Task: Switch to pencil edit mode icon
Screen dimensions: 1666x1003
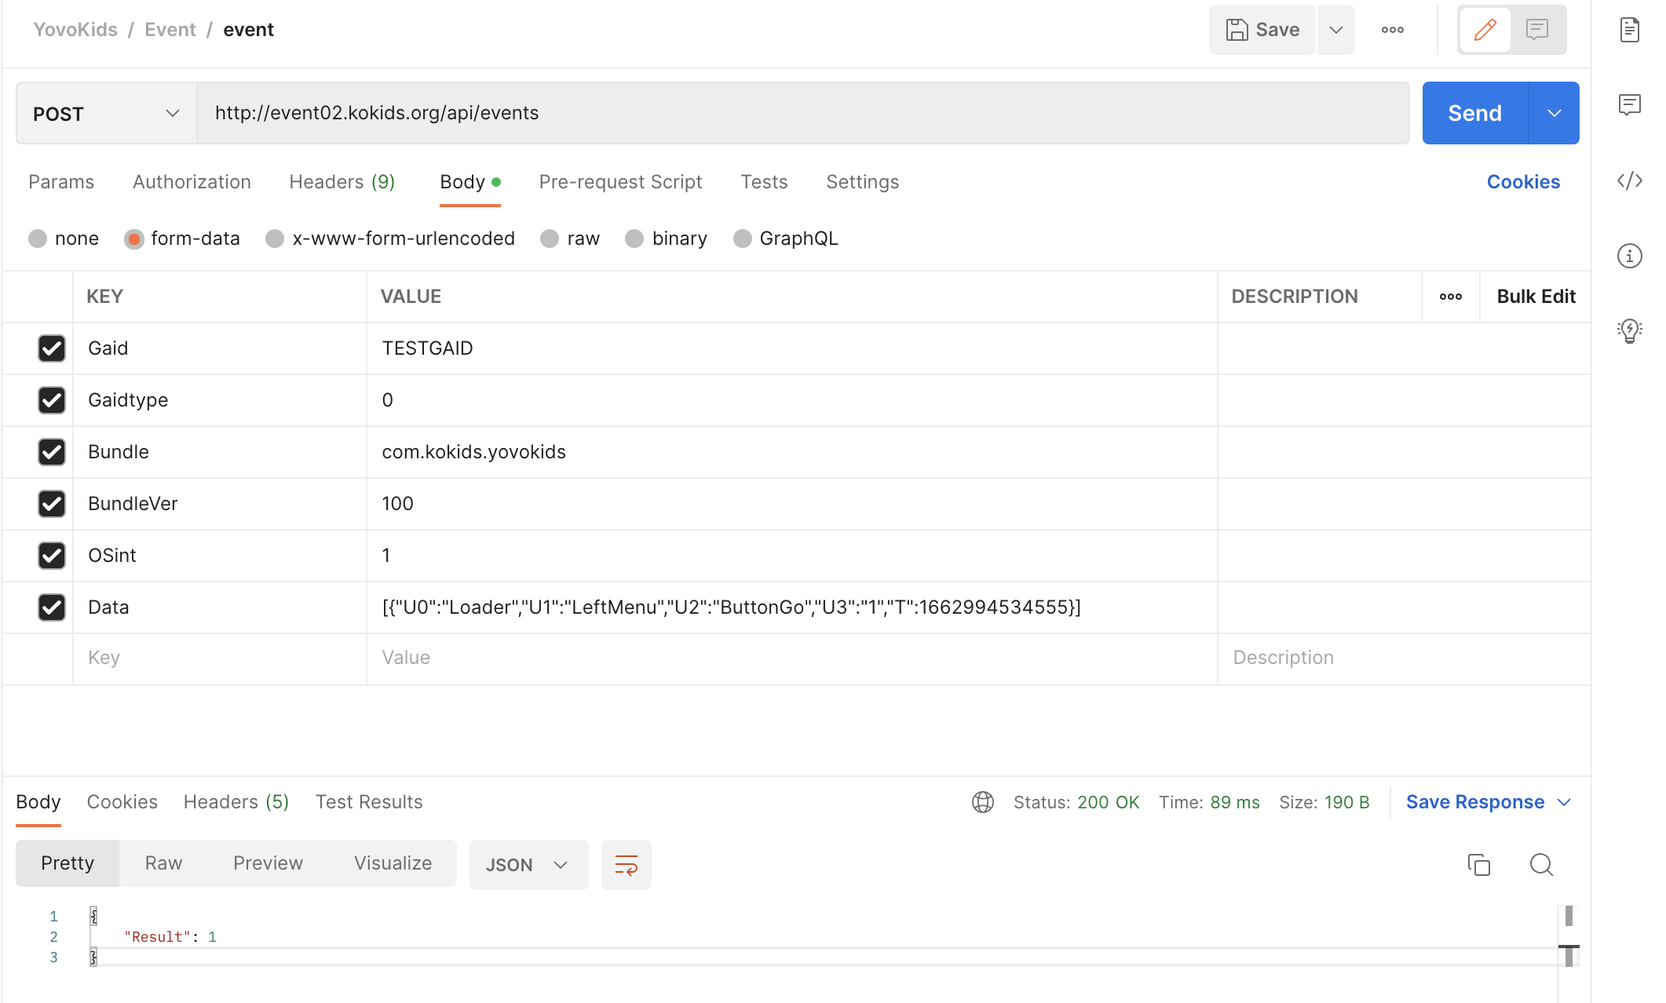Action: coord(1485,31)
